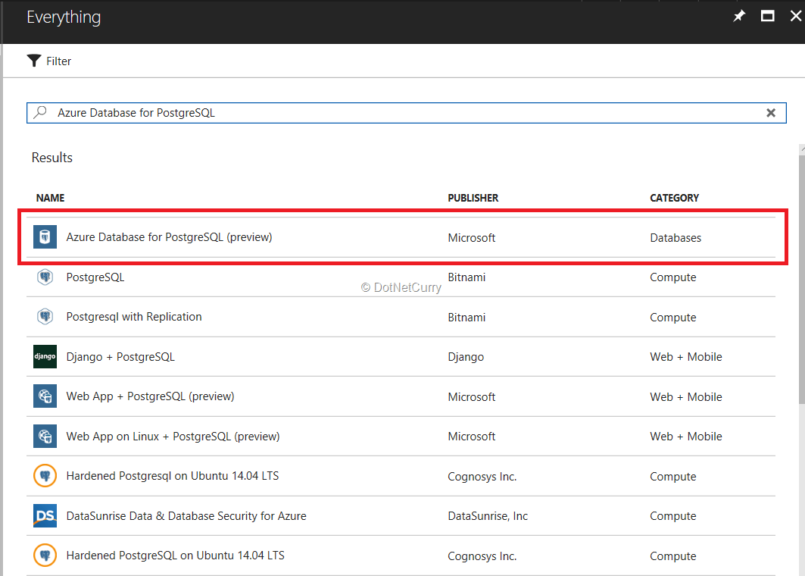Choose Web App on Linux + PostgreSQL (preview)
Image resolution: width=805 pixels, height=576 pixels.
coord(173,437)
